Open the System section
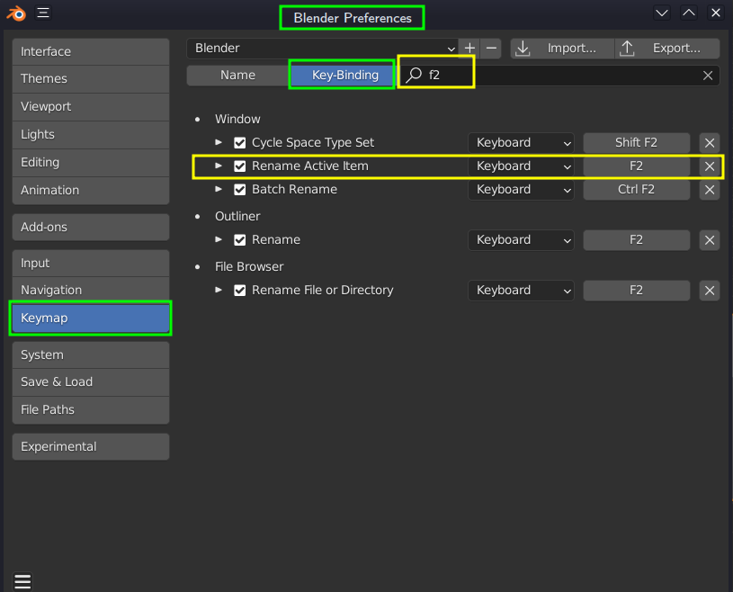Image resolution: width=733 pixels, height=592 pixels. pos(91,354)
